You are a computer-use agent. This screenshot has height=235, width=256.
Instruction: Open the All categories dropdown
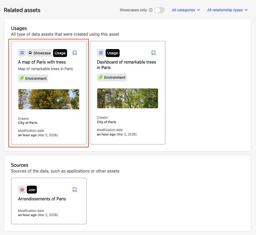(186, 10)
